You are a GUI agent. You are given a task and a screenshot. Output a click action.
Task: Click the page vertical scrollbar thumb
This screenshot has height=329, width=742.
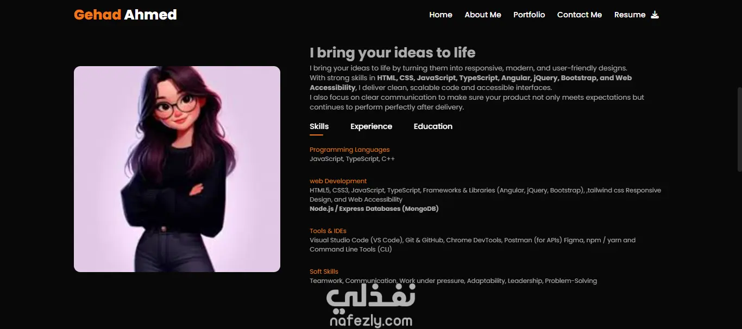coord(739,129)
